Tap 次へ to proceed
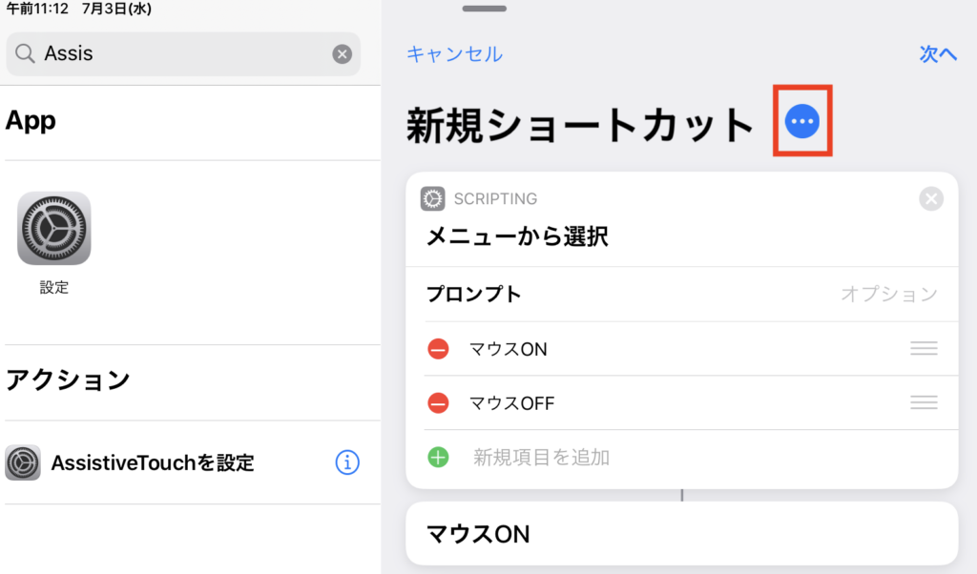The image size is (977, 574). tap(938, 54)
